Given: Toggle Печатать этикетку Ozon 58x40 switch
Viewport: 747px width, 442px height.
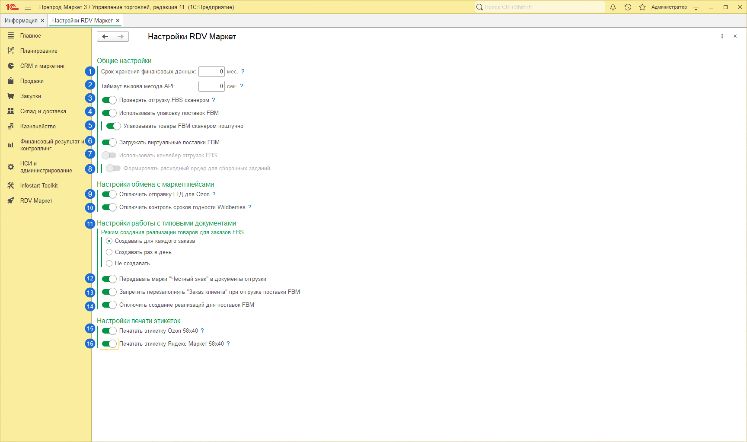Looking at the screenshot, I should pyautogui.click(x=109, y=331).
